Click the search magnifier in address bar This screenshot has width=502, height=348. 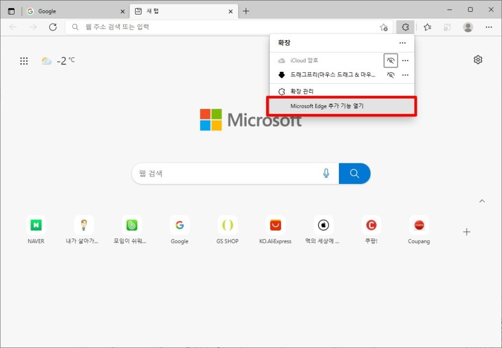point(75,27)
